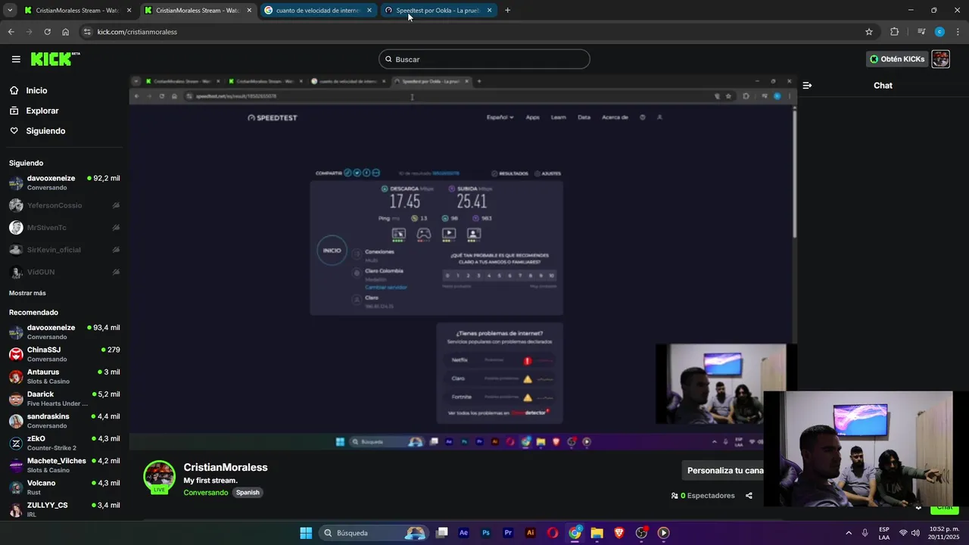Open Opera browser from the taskbar
Image resolution: width=969 pixels, height=545 pixels.
(553, 533)
